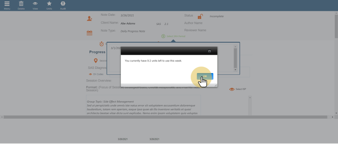This screenshot has height=144, width=338.
Task: Click the orange stopwatch timer icon
Action: coord(101,44)
